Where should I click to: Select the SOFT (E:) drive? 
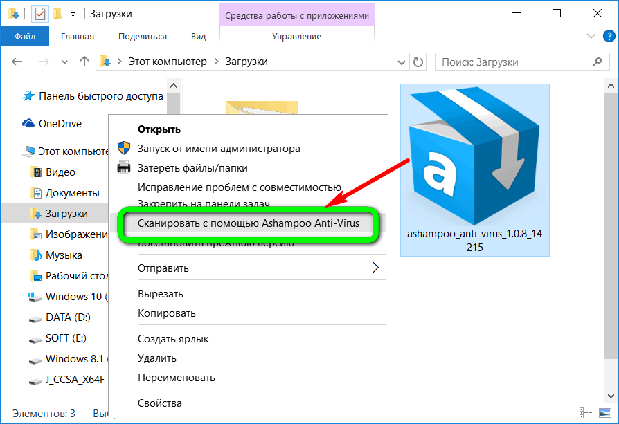coord(57,338)
